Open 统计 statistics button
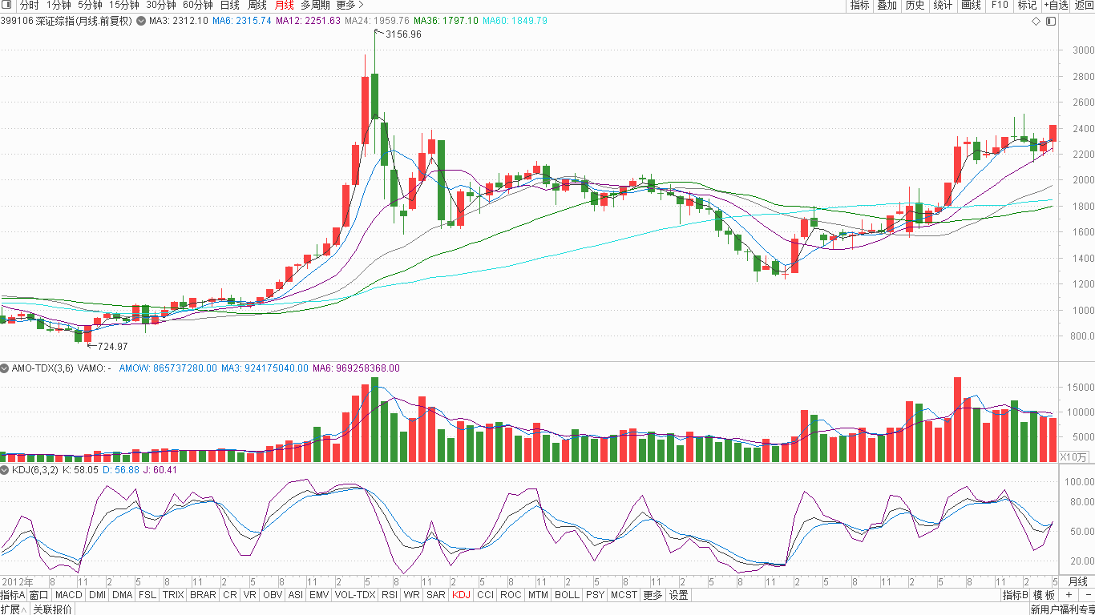1095x615 pixels. point(943,5)
